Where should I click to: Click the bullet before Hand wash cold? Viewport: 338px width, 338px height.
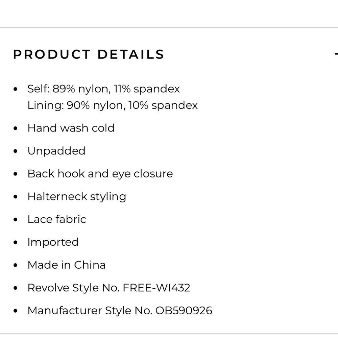pos(15,128)
